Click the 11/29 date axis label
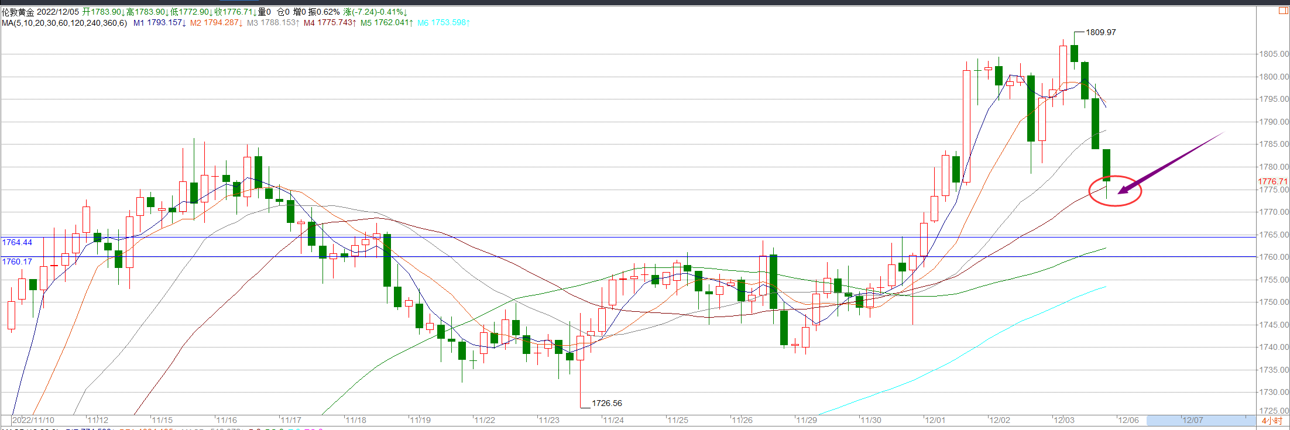Screen dimensions: 1290x430 pos(807,420)
